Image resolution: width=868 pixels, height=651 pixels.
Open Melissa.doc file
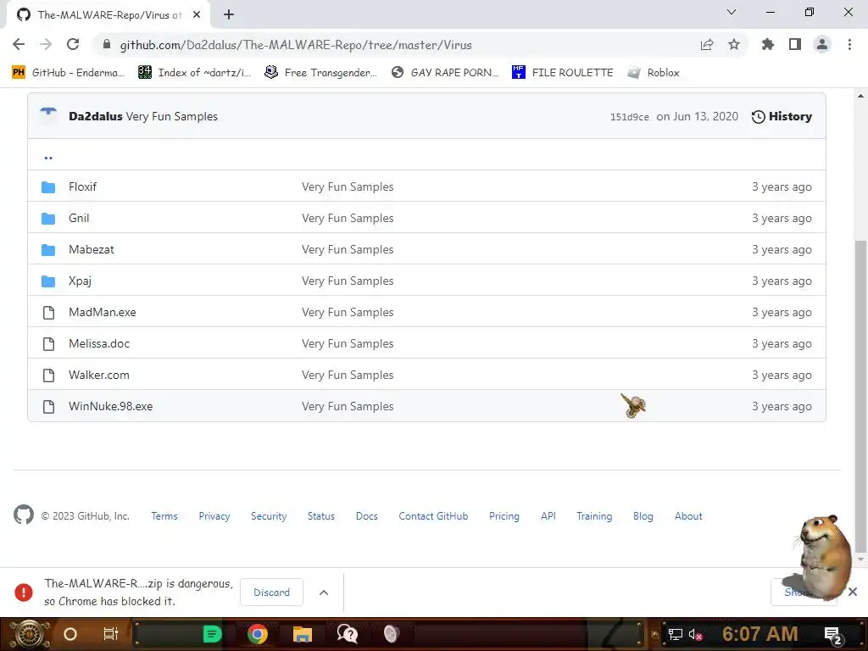point(99,343)
